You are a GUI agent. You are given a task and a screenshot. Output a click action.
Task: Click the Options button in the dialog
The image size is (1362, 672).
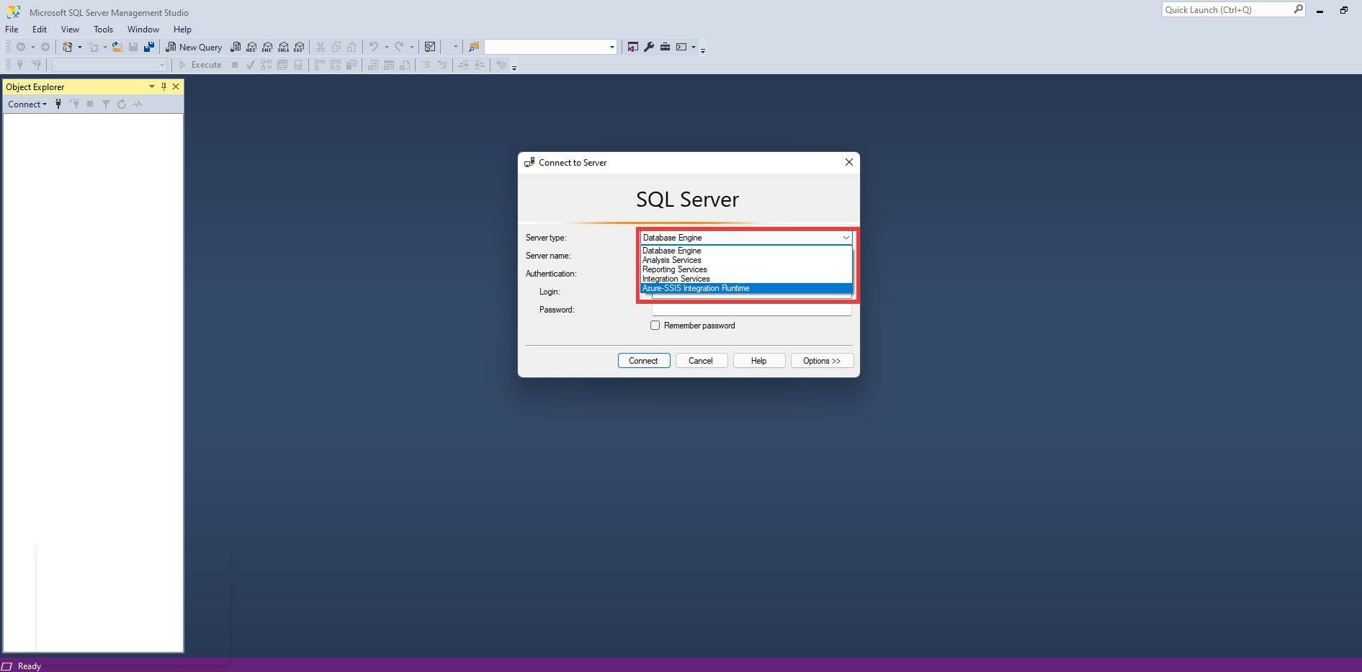point(821,360)
